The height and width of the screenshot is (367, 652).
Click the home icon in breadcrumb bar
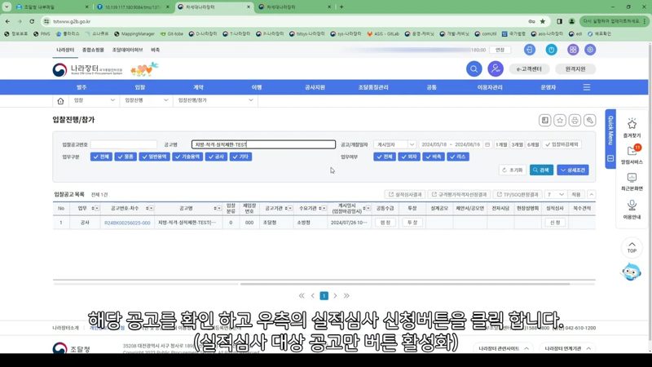(60, 100)
